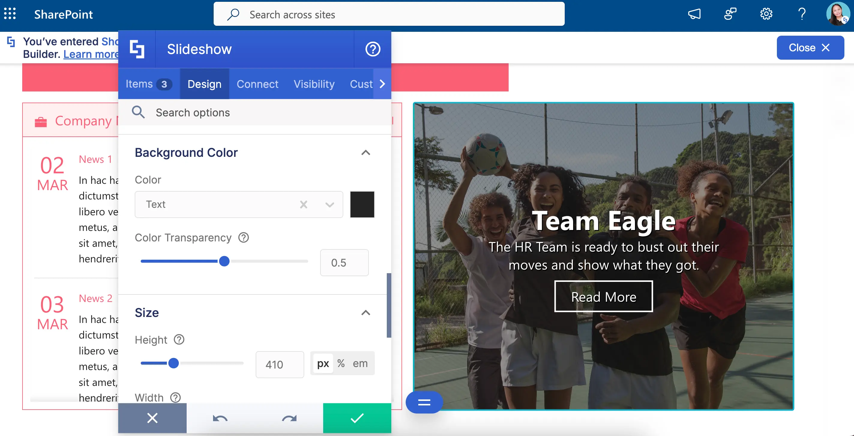Click the magnifier icon in Search options
This screenshot has width=854, height=436.
click(x=138, y=112)
